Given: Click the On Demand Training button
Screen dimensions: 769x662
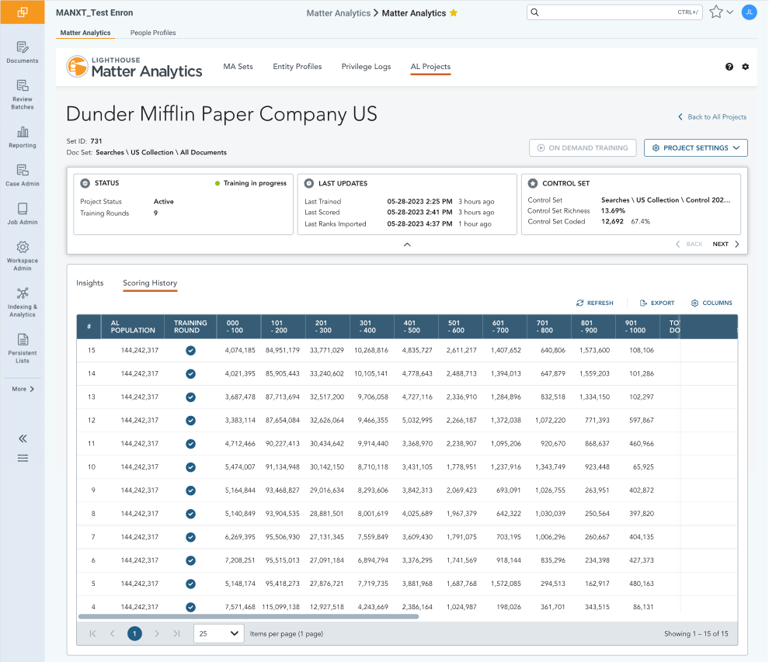Looking at the screenshot, I should (x=583, y=148).
